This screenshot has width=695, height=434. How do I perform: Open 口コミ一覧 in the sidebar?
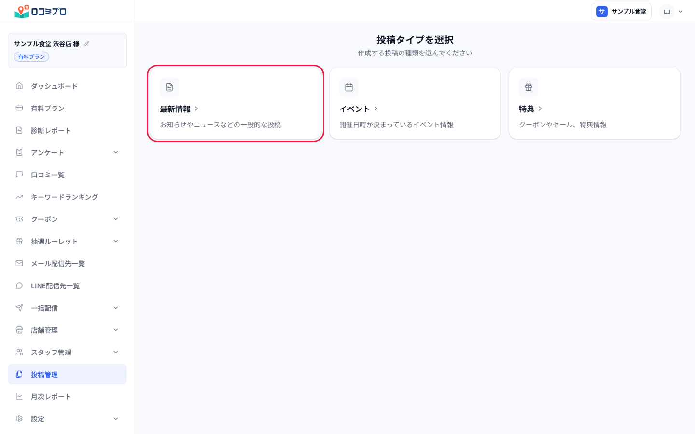(x=67, y=175)
